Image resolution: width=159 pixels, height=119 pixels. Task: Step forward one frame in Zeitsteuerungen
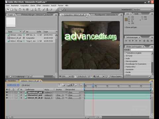point(136,41)
